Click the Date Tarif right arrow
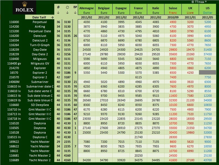 click(52, 17)
